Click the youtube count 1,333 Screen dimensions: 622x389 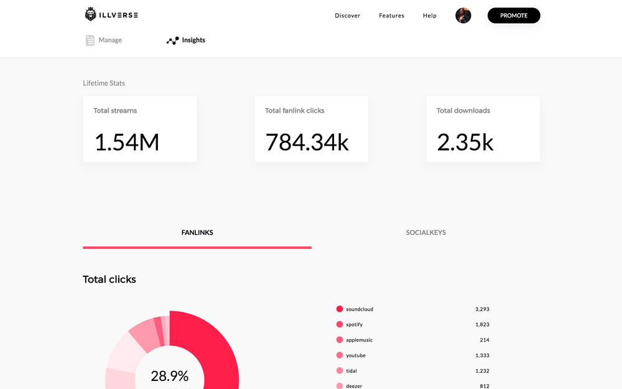482,355
